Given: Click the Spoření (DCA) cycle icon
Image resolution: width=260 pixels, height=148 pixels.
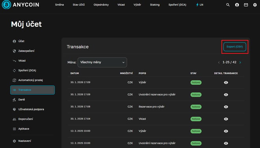Looking at the screenshot, I should coord(15,70).
